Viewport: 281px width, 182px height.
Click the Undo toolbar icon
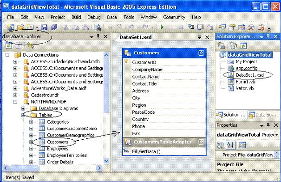pos(131,27)
